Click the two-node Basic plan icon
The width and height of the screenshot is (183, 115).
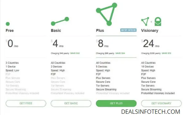pyautogui.click(x=60, y=21)
